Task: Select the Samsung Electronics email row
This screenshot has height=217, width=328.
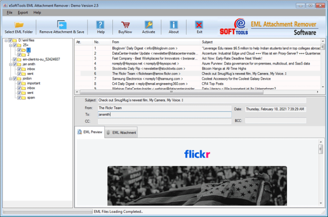Action: coord(197,79)
